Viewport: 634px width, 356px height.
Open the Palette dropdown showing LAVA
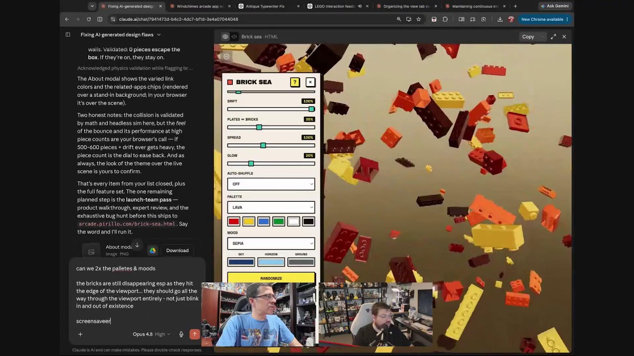pos(271,207)
